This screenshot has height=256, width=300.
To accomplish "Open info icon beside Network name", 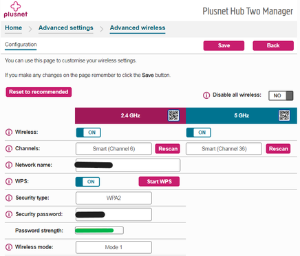I will point(9,165).
